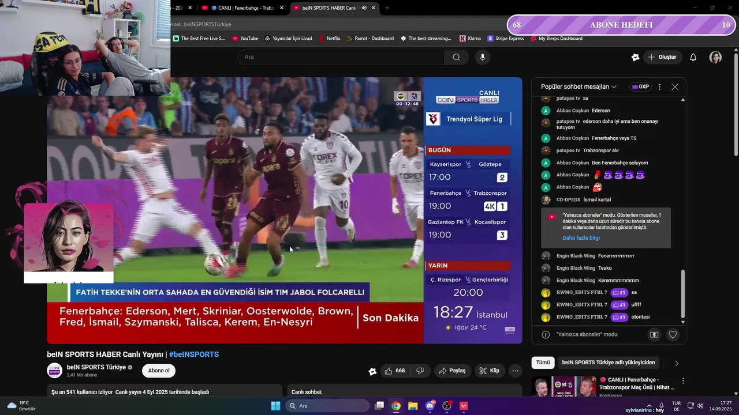Click the heart reaction icon in chat
The image size is (739, 415).
coord(673,334)
